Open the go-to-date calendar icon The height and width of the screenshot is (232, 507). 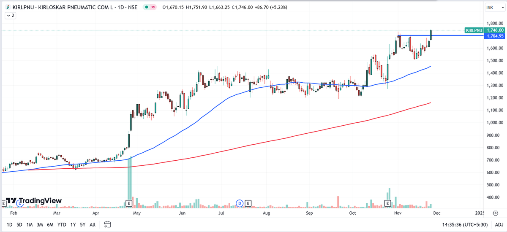pyautogui.click(x=107, y=224)
